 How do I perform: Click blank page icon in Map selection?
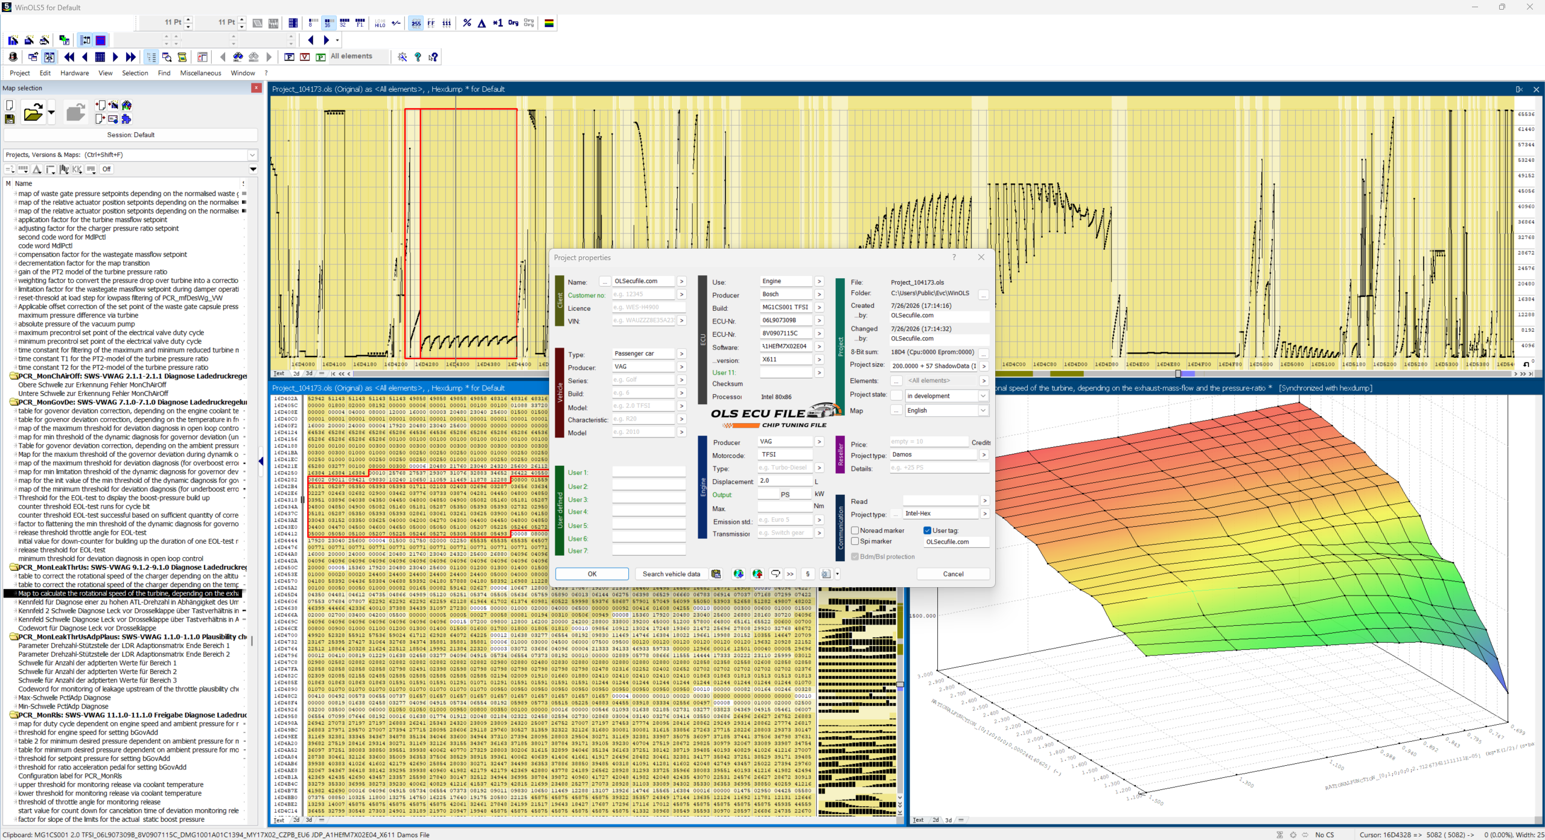(10, 106)
